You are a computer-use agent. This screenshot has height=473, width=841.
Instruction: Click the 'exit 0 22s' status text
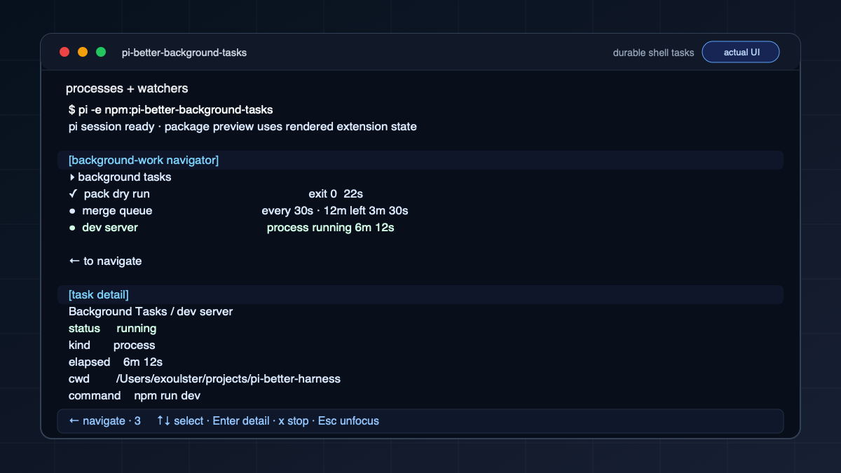point(336,194)
